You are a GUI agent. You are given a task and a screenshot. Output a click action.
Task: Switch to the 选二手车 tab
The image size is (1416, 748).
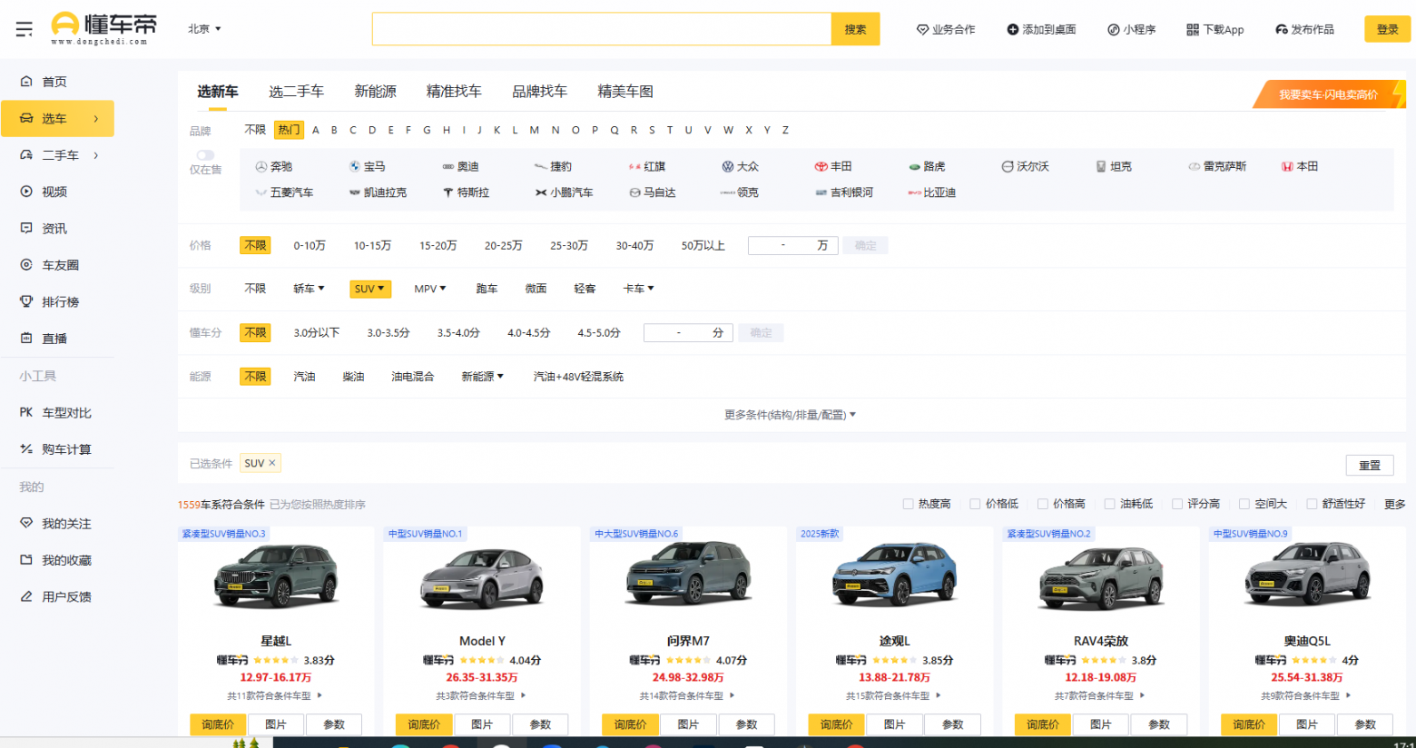coord(296,92)
